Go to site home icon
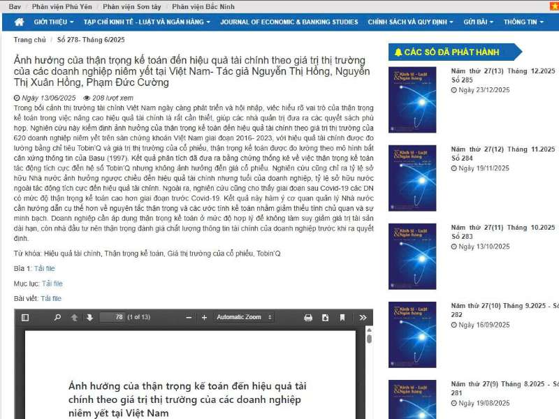 coord(19,22)
